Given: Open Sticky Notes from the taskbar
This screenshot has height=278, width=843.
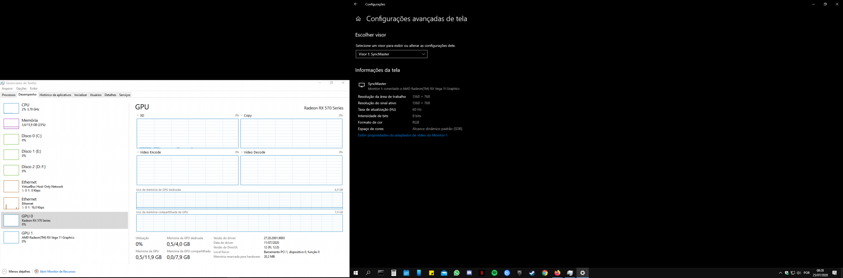Looking at the screenshot, I should (431, 273).
